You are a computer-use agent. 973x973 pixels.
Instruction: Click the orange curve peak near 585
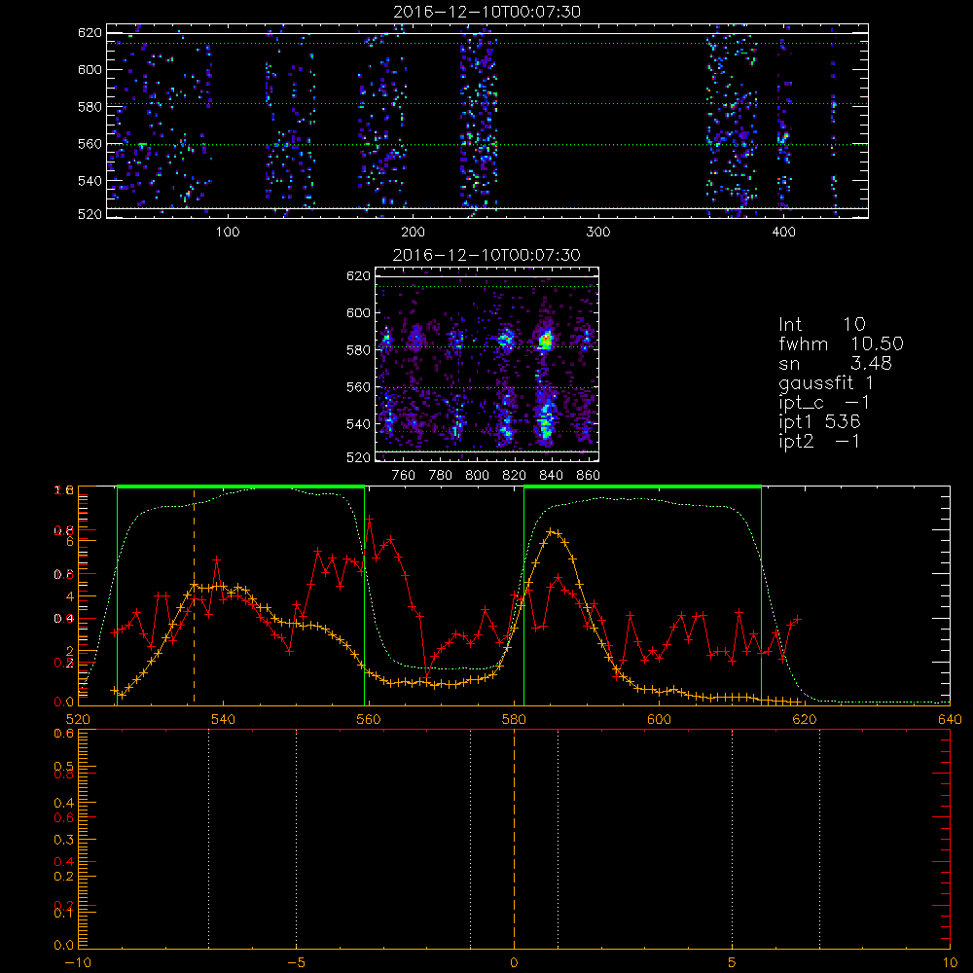pos(553,532)
